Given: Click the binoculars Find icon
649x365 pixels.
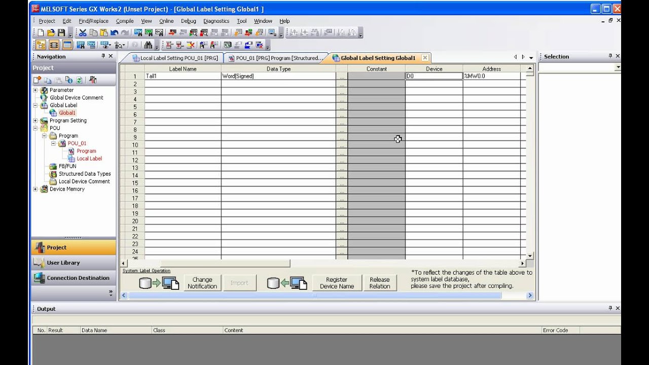Looking at the screenshot, I should pos(149,45).
